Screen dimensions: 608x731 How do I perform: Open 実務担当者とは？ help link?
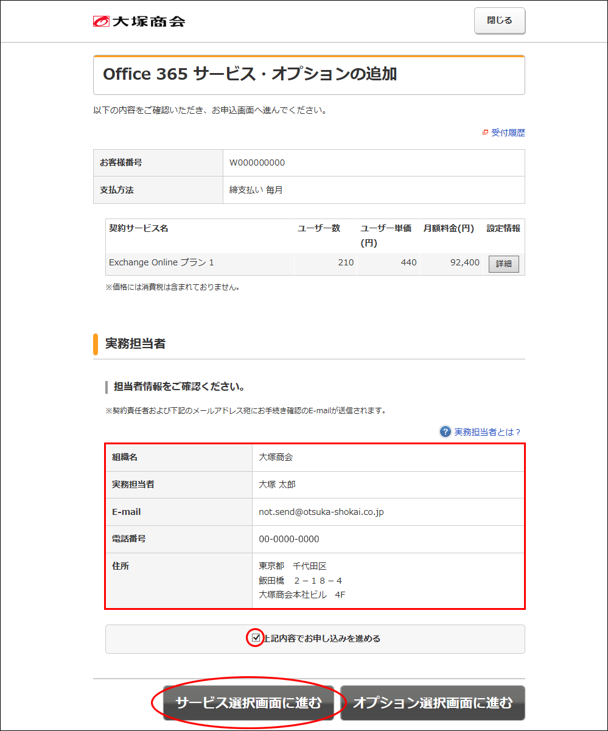(488, 432)
